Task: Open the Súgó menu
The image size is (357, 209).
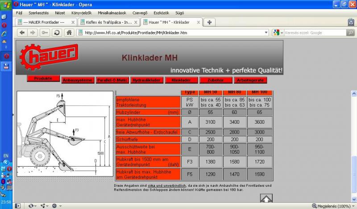Action: tap(180, 13)
